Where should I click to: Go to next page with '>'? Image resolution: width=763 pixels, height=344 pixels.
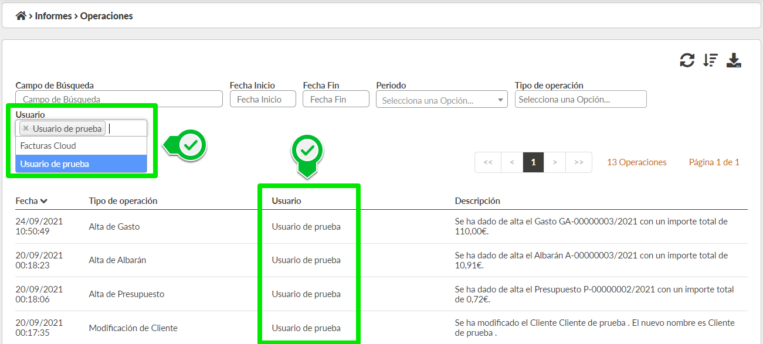pos(555,162)
